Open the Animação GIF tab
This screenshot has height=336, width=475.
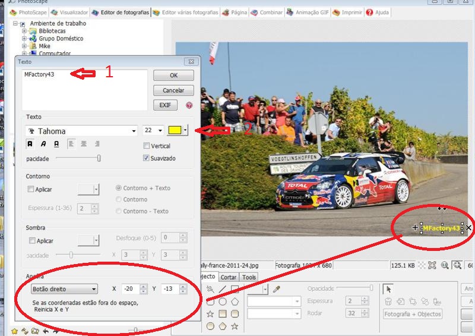pyautogui.click(x=308, y=12)
